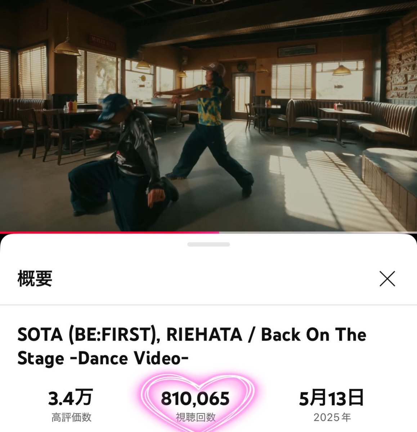Viewport: 417px width, 432px height.
Task: Select the 概要 panel heading
Action: 35,279
